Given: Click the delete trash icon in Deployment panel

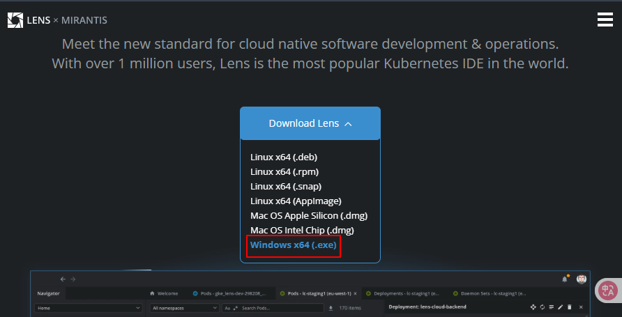Looking at the screenshot, I should point(570,307).
